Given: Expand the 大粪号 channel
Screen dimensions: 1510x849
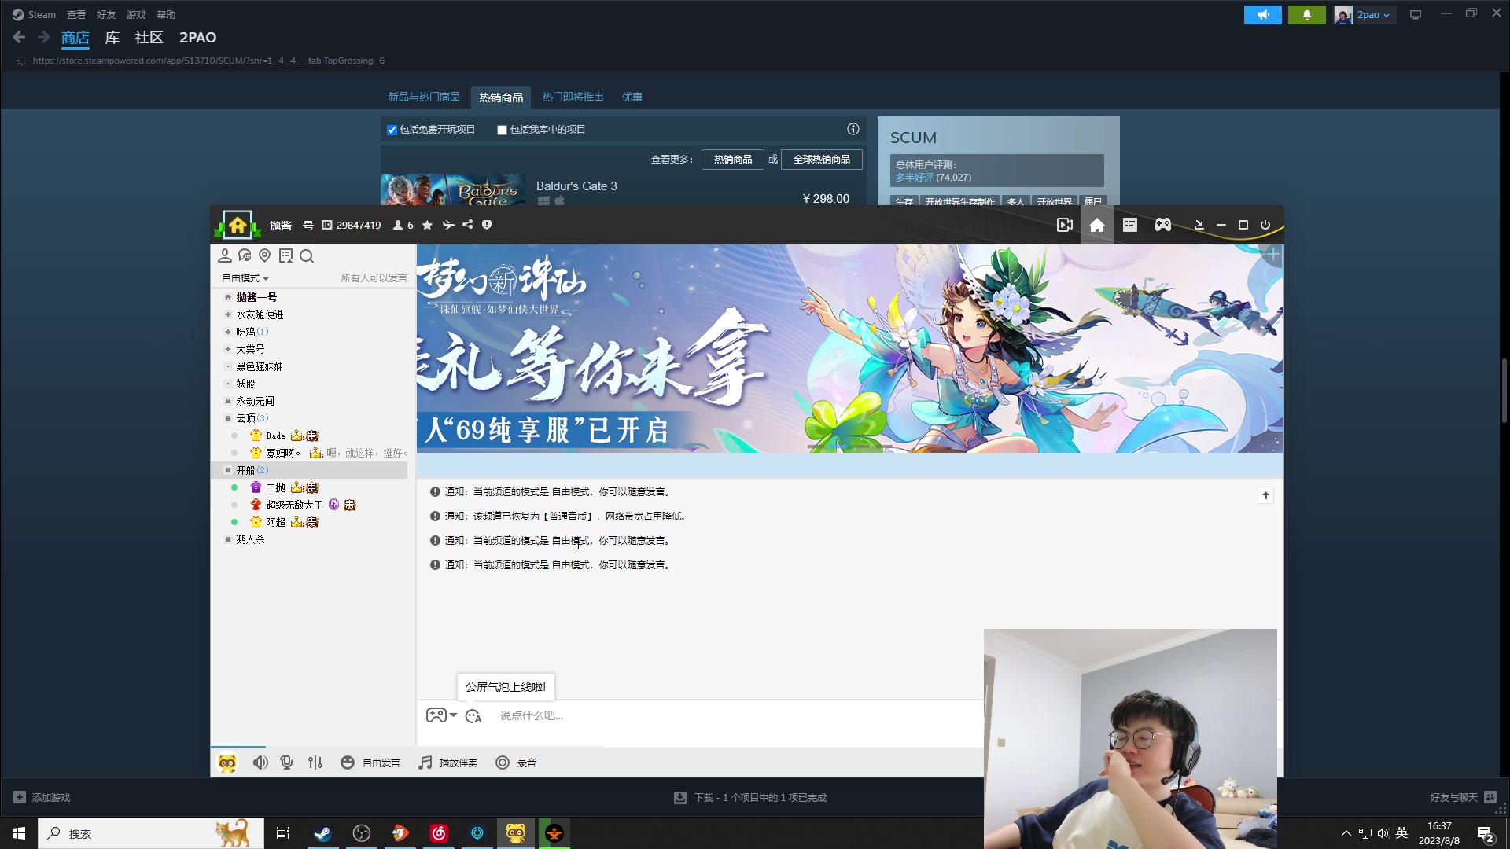Looking at the screenshot, I should (x=228, y=349).
